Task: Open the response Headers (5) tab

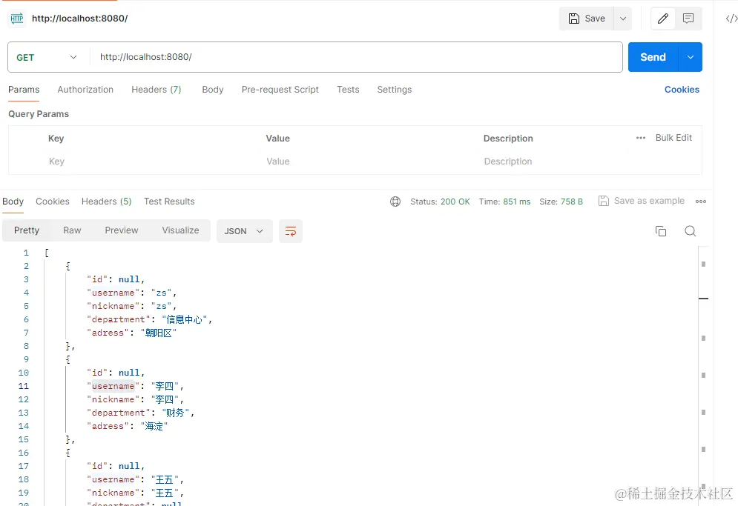Action: [106, 202]
